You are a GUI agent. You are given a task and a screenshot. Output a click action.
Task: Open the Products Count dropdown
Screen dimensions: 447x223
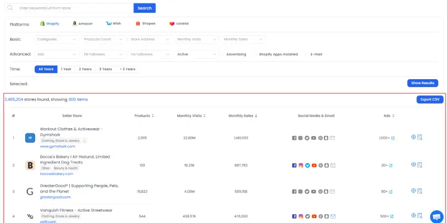[103, 40]
